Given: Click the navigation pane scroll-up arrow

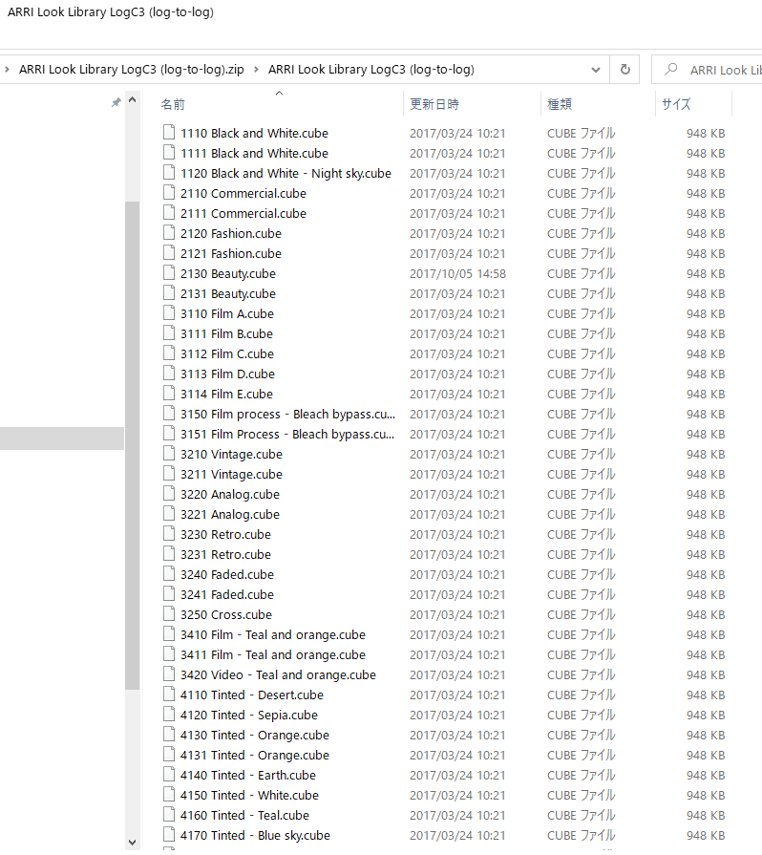Looking at the screenshot, I should pos(132,100).
